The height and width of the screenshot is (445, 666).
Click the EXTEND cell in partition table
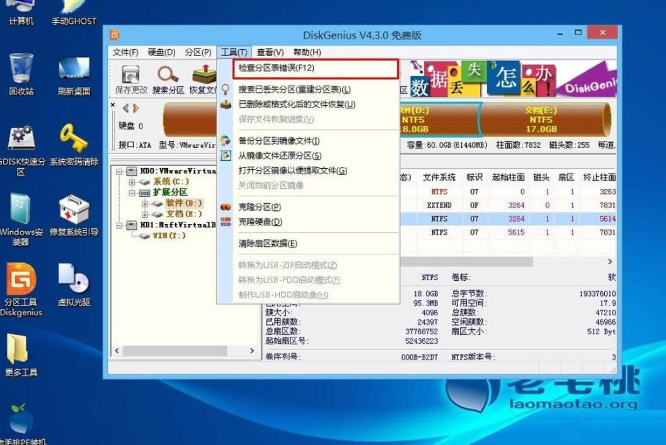coord(439,205)
